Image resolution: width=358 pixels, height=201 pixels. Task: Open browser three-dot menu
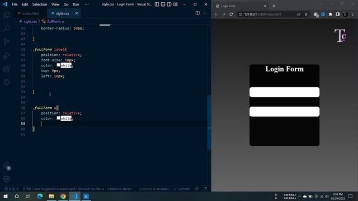click(353, 15)
